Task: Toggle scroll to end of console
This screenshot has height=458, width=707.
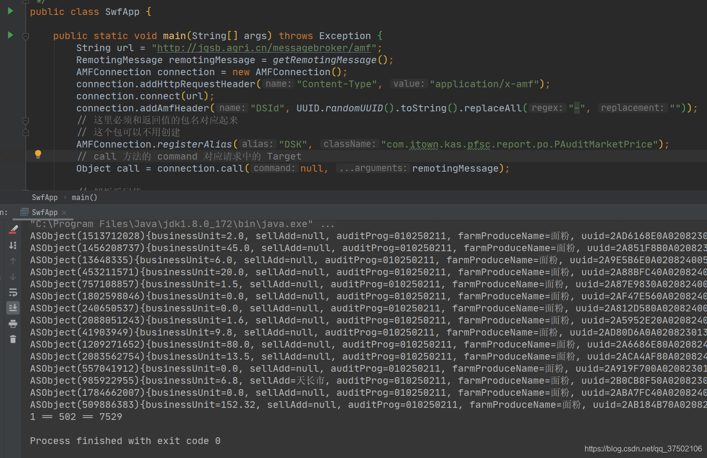Action: click(x=13, y=308)
